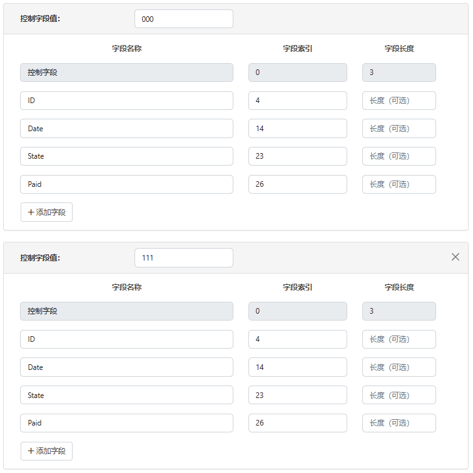Set length for Paid row in 000 panel

click(399, 184)
